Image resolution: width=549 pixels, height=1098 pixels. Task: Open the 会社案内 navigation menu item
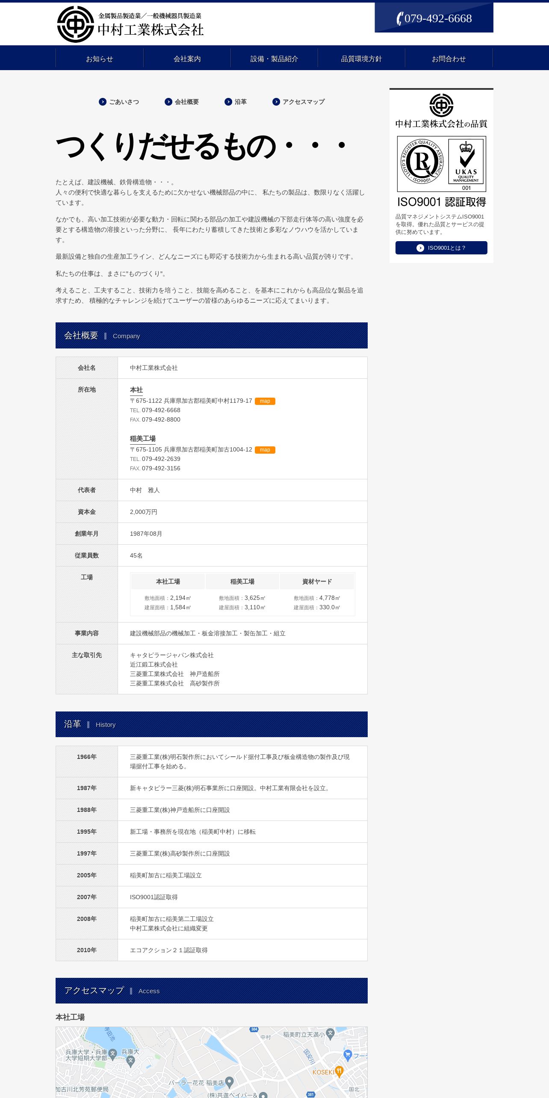187,59
